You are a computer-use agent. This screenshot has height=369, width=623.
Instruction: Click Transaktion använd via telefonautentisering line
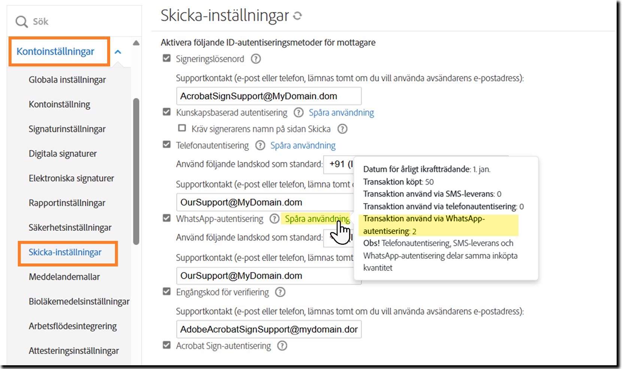(444, 206)
